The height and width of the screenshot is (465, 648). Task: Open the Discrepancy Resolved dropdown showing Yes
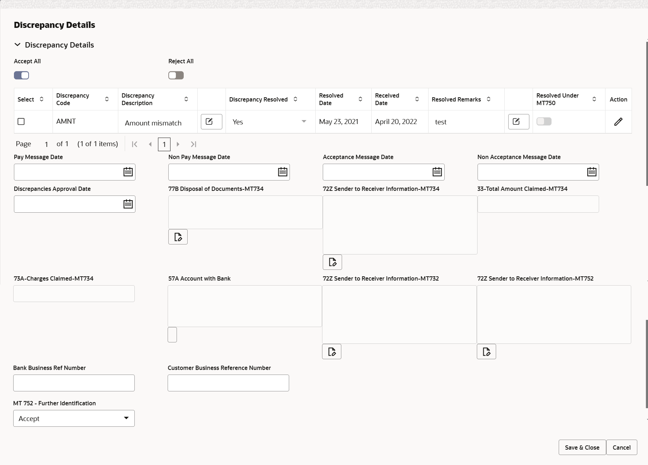click(x=303, y=122)
